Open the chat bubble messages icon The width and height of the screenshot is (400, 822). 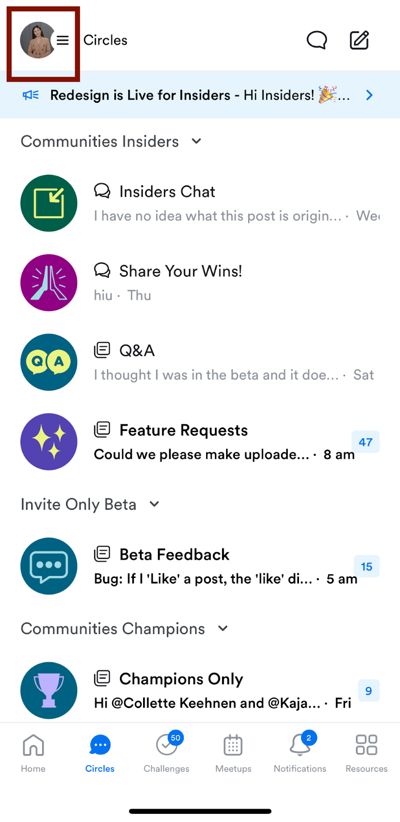(316, 40)
